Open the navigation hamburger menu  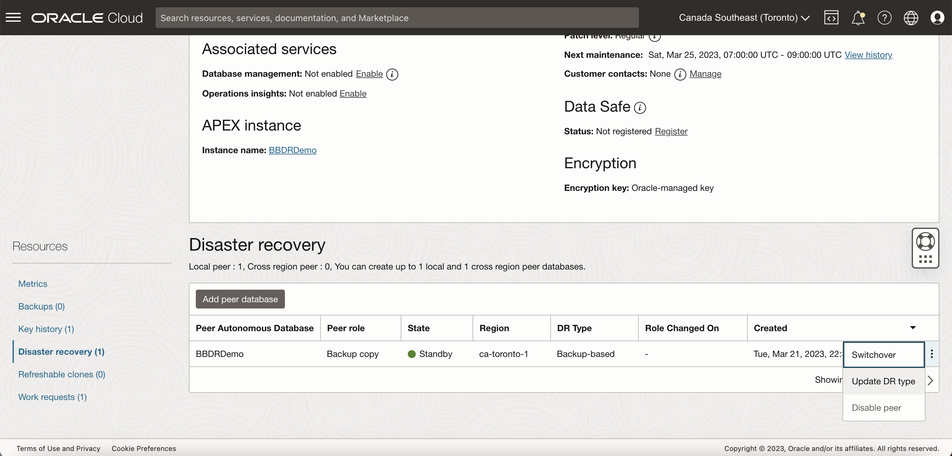point(13,17)
